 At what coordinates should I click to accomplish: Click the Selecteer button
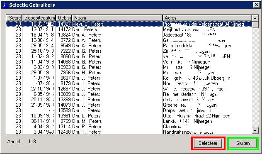coord(208,143)
